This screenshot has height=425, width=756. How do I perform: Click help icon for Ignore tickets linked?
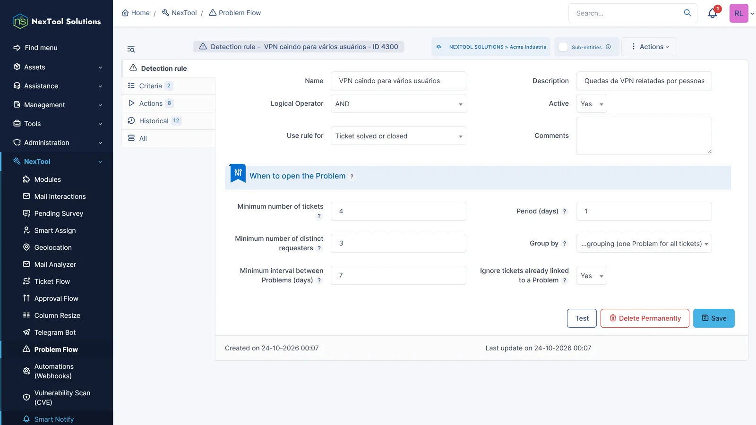click(565, 280)
